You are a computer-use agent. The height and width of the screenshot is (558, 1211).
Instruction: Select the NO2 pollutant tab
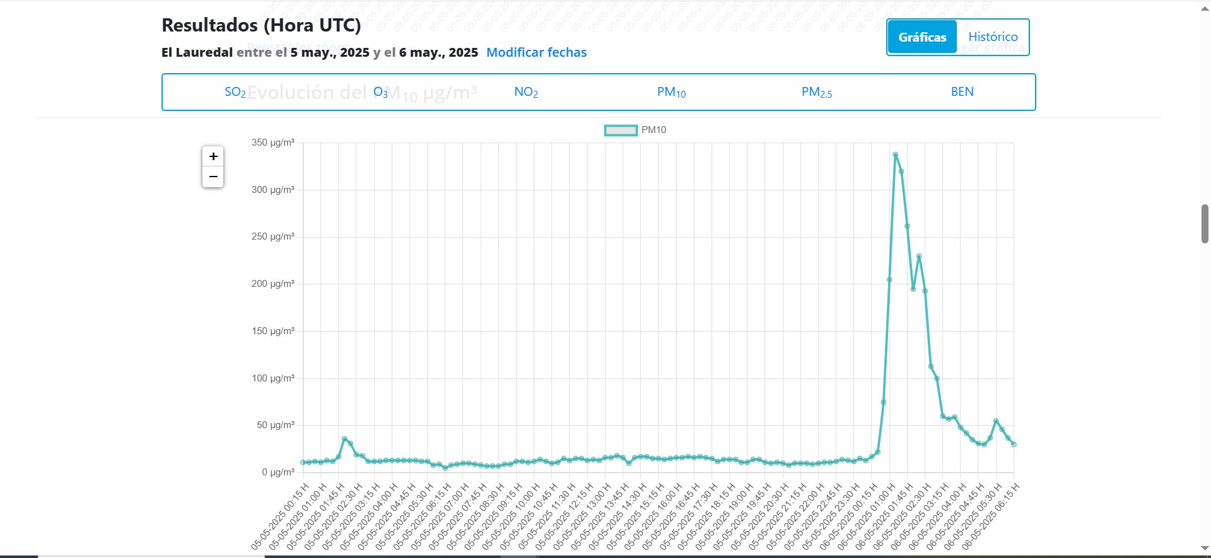pos(526,92)
